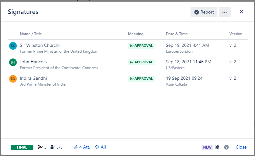Click Churchill's APPROVAL meaning badge
The image size is (255, 156).
click(141, 46)
